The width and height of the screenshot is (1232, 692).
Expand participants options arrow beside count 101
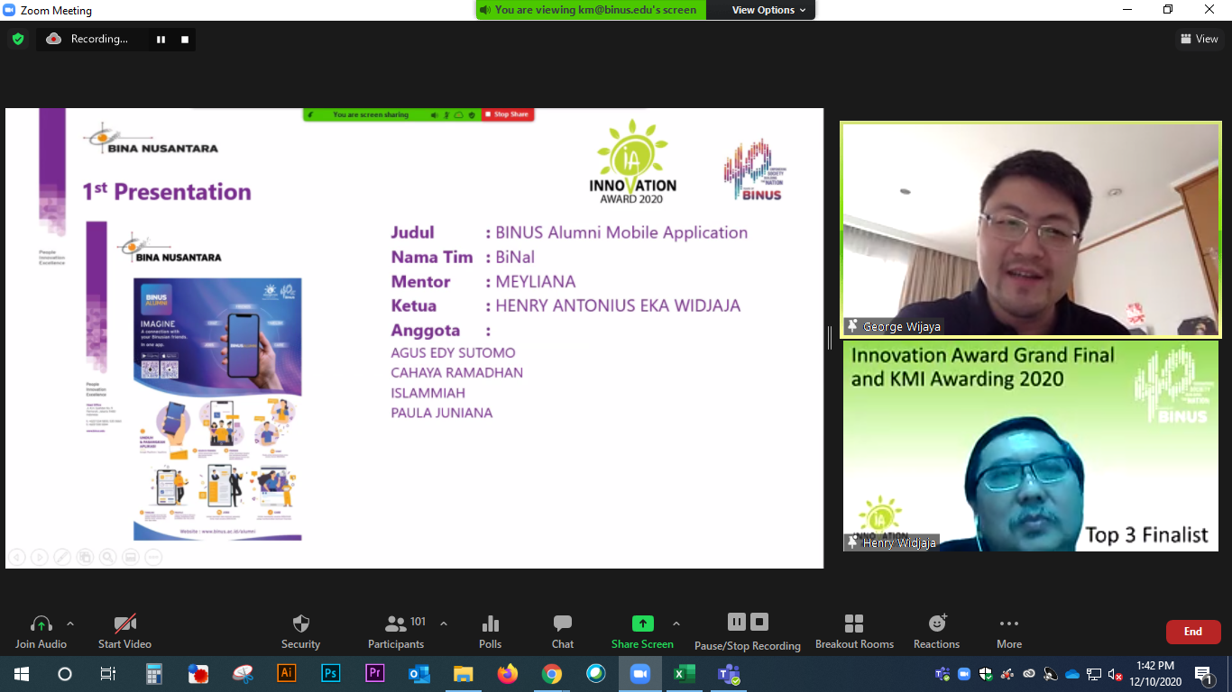[443, 624]
